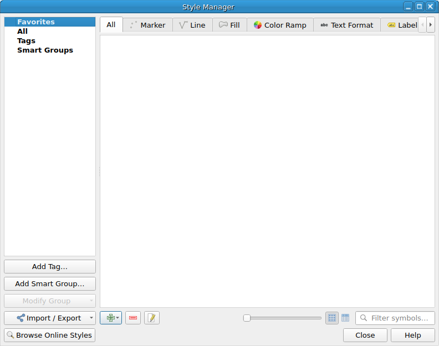The height and width of the screenshot is (346, 439).
Task: Click the icon size slider
Action: tap(283, 318)
